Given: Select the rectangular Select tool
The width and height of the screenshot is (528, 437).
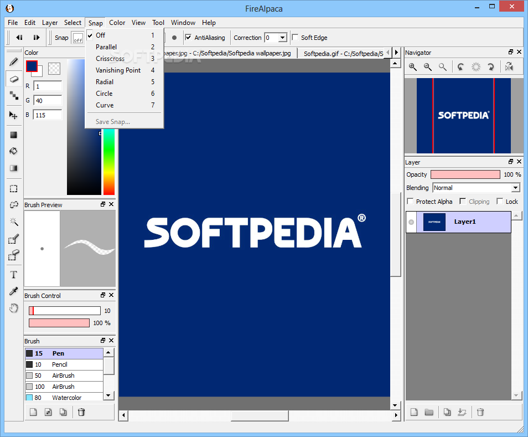Looking at the screenshot, I should pos(13,189).
